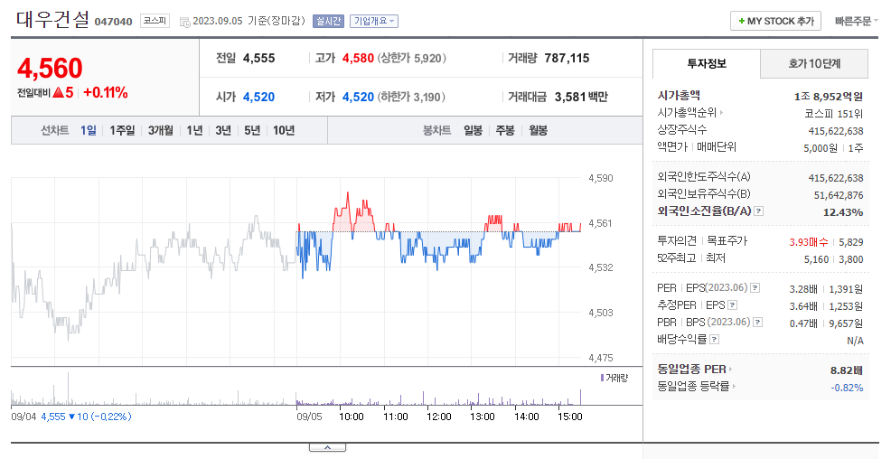Click the 4,561 price axis label
The width and height of the screenshot is (891, 459).
pyautogui.click(x=601, y=223)
